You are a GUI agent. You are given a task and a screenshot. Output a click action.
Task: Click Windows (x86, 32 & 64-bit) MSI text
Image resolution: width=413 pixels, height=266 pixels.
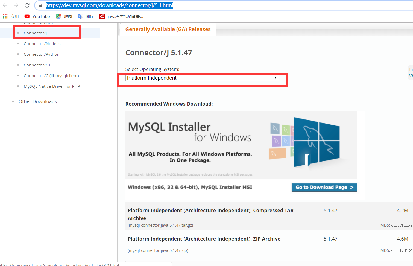tap(190, 187)
